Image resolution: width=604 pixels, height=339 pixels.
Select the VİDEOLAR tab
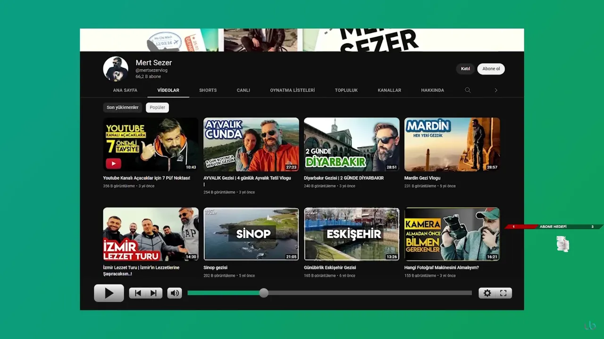click(168, 90)
